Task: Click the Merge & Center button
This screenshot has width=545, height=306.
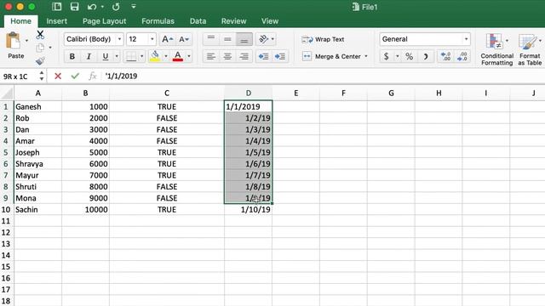Action: pyautogui.click(x=331, y=56)
